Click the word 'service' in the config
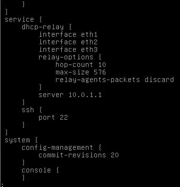The image size is (180, 187). (x=19, y=20)
